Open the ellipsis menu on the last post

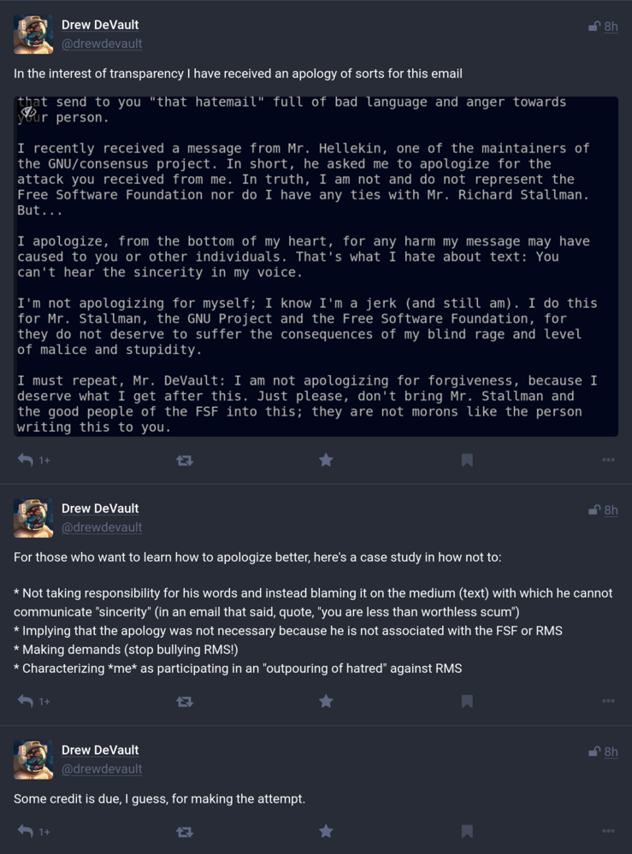click(608, 831)
